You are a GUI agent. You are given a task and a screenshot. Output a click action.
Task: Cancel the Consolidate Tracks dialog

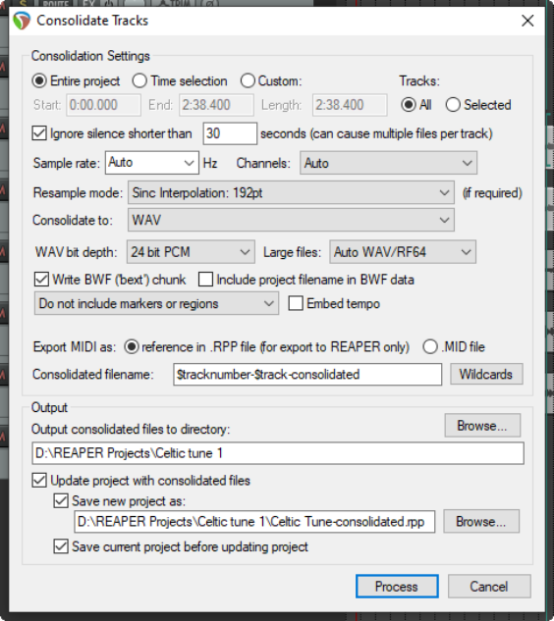point(489,587)
